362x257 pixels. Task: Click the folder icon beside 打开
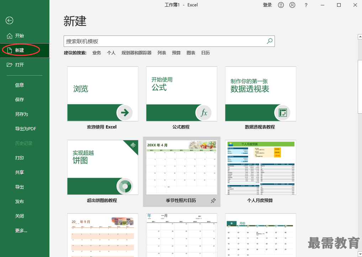tap(10, 65)
